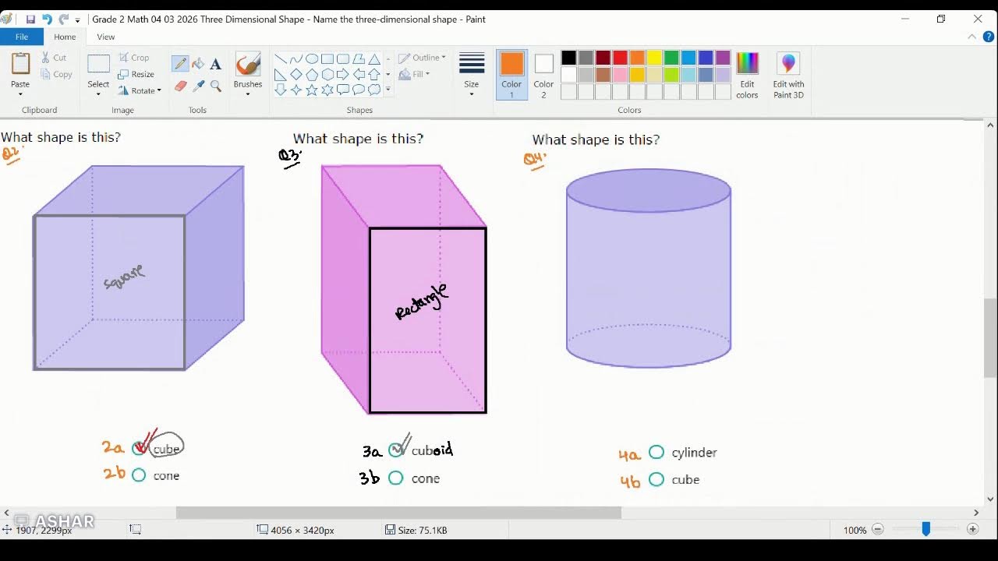Select Color 1 foreground box

[x=511, y=75]
